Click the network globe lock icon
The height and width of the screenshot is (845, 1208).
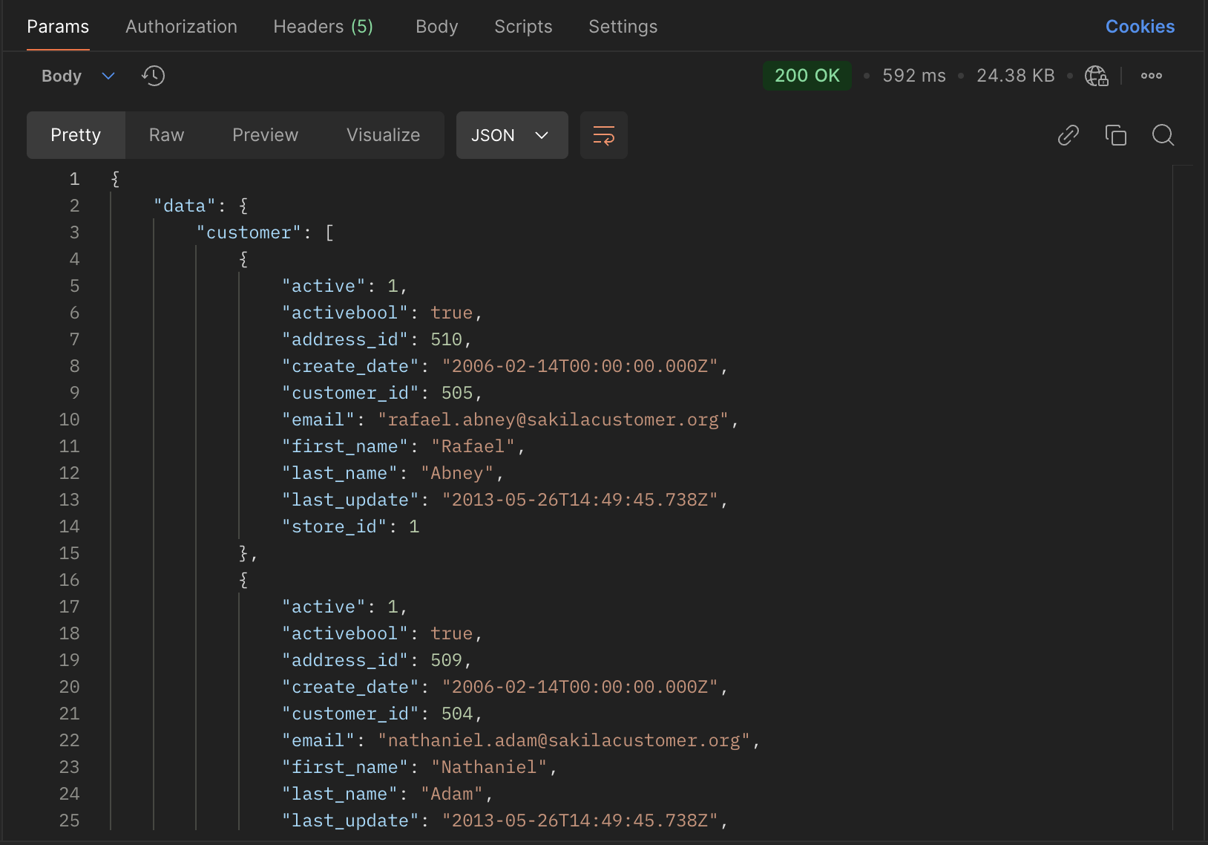(1096, 76)
